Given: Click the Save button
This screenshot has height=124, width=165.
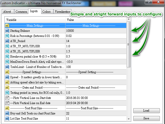Looking at the screenshot, I should click(x=146, y=118).
